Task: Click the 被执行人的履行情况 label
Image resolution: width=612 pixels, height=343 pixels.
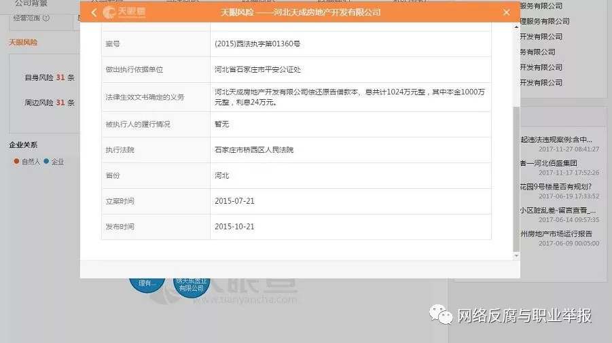Action: point(138,124)
